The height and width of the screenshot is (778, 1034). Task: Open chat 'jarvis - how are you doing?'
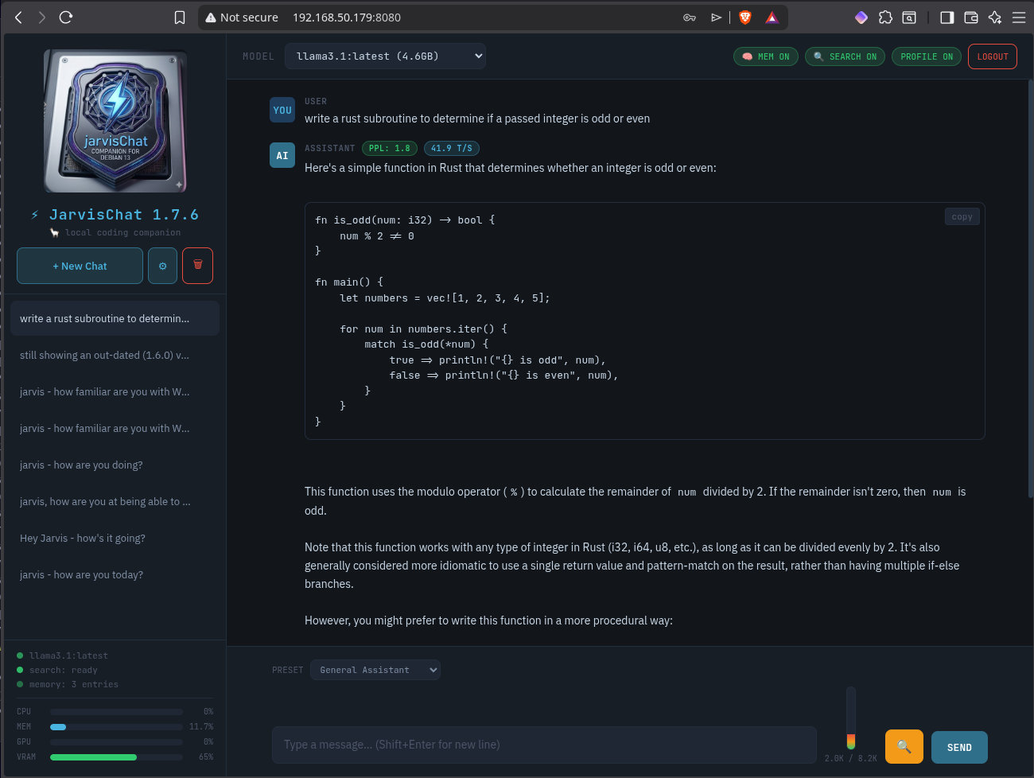coord(114,465)
